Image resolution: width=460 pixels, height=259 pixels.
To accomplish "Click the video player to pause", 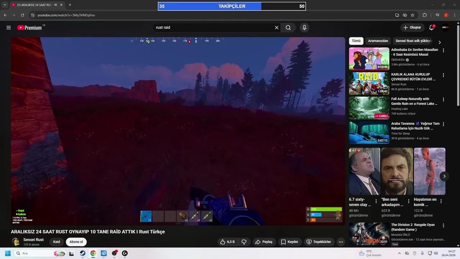I will [x=178, y=131].
